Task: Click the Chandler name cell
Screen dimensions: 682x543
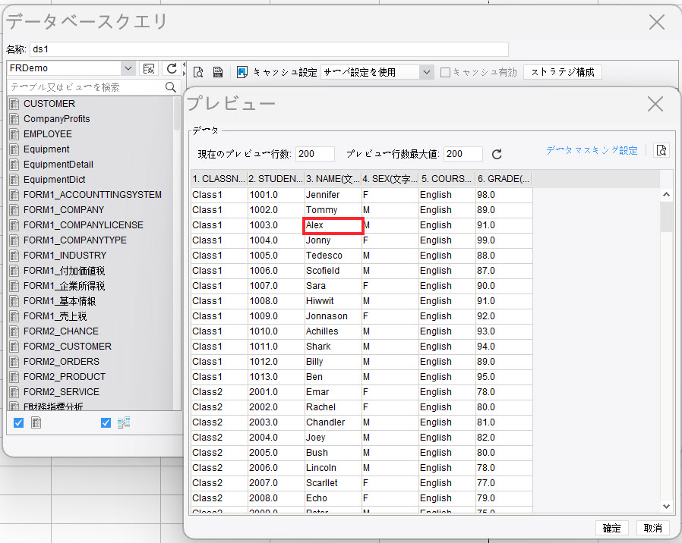Action: pyautogui.click(x=333, y=422)
